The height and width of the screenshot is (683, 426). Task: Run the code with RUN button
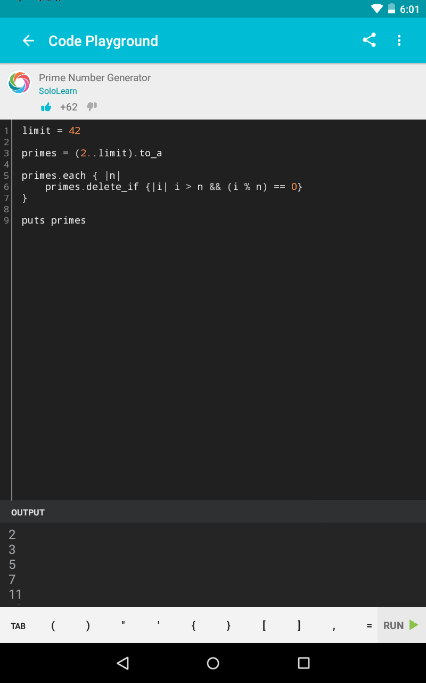pyautogui.click(x=402, y=625)
